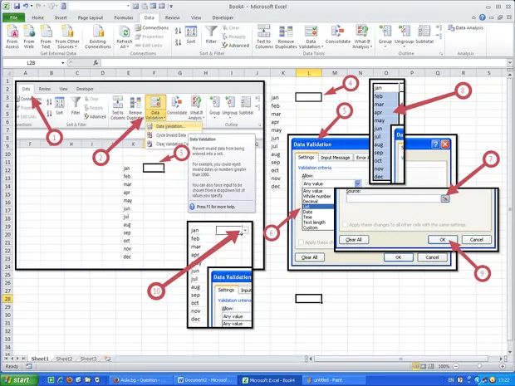515x386 pixels.
Task: Select the column L header
Action: pos(308,73)
